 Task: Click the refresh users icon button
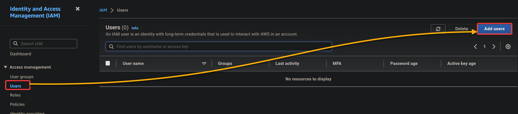pyautogui.click(x=438, y=29)
